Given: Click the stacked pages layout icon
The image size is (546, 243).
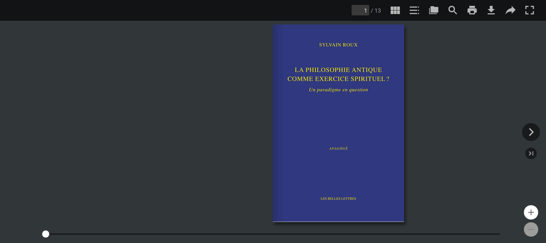Looking at the screenshot, I should [x=434, y=11].
